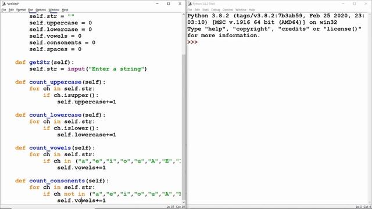Open Edit menu in Python Shell window
The image size is (372, 209).
coord(197,10)
